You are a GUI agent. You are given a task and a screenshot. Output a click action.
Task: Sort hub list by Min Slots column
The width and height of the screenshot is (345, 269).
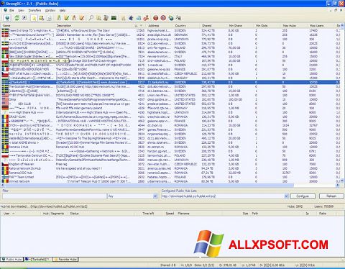(268, 26)
